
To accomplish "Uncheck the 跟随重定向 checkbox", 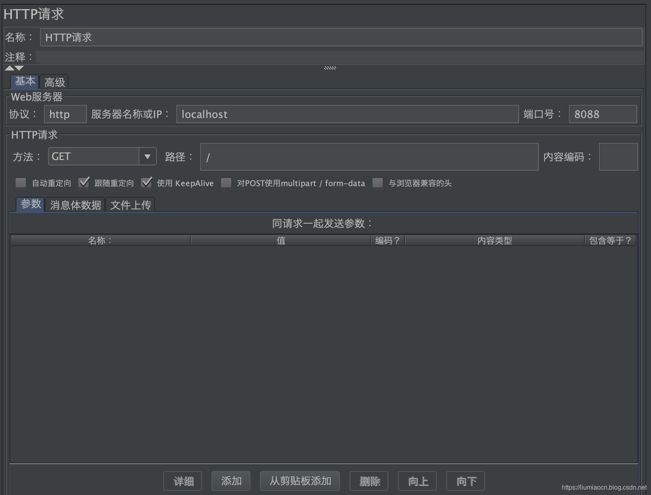I will [84, 183].
